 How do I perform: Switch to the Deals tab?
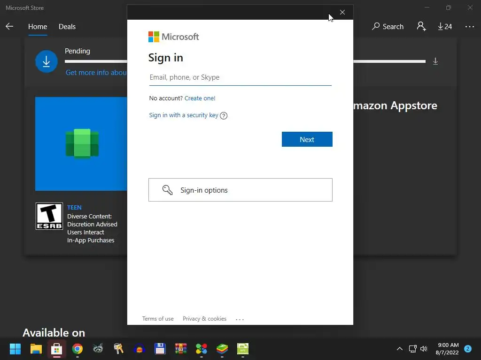(x=67, y=27)
